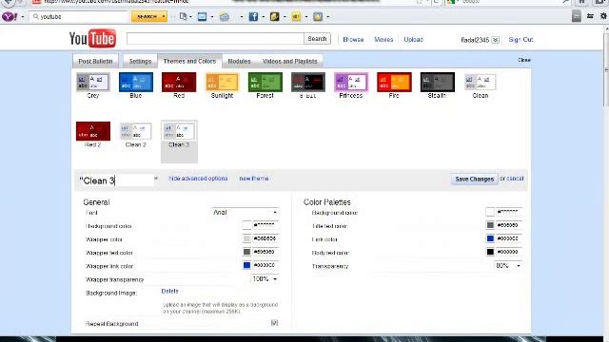609x342 pixels.
Task: Select the Blue theme thumbnail
Action: pyautogui.click(x=136, y=83)
